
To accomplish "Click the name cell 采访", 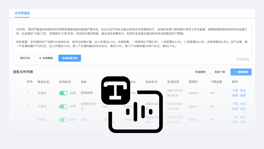I will (x=84, y=120).
